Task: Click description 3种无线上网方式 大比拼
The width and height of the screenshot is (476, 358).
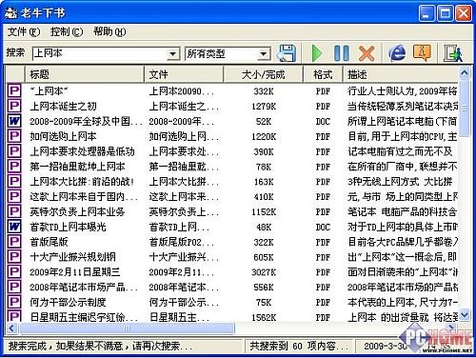Action: point(400,181)
